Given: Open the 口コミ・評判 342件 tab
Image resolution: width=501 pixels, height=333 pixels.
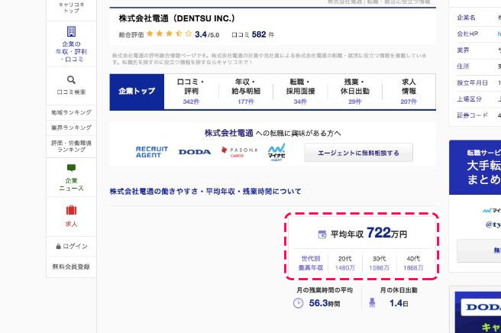Looking at the screenshot, I should point(191,92).
